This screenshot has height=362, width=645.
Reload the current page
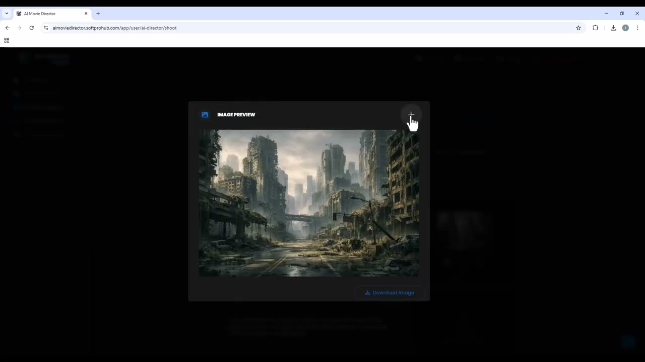point(31,28)
